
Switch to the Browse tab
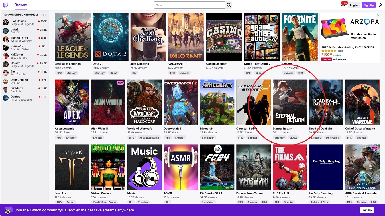[x=21, y=5]
